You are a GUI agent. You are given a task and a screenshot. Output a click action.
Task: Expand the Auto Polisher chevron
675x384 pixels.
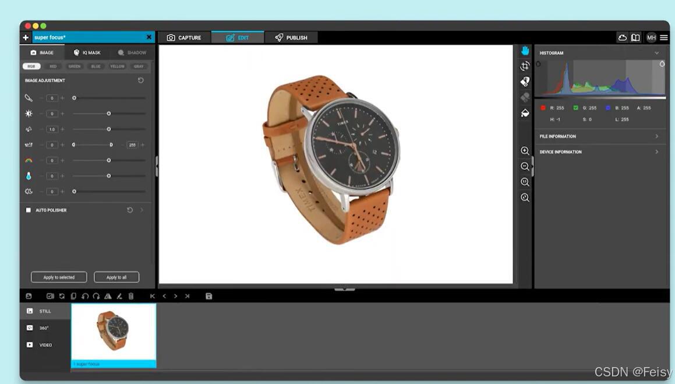[142, 210]
